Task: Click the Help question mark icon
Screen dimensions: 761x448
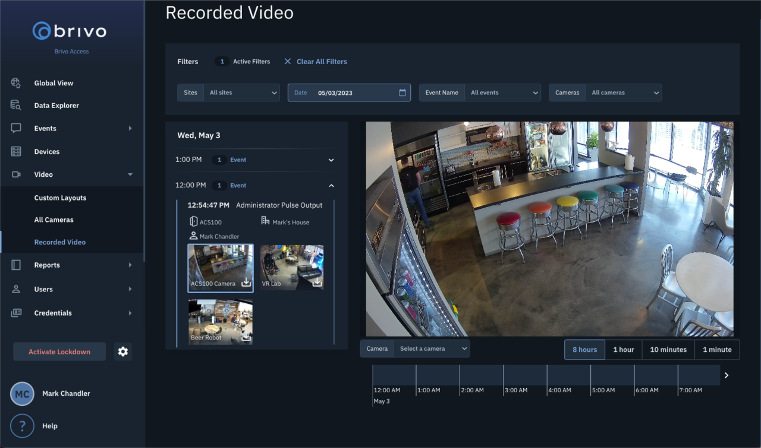Action: click(22, 425)
